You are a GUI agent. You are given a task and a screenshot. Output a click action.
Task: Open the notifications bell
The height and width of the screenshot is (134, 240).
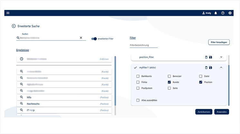click(216, 13)
